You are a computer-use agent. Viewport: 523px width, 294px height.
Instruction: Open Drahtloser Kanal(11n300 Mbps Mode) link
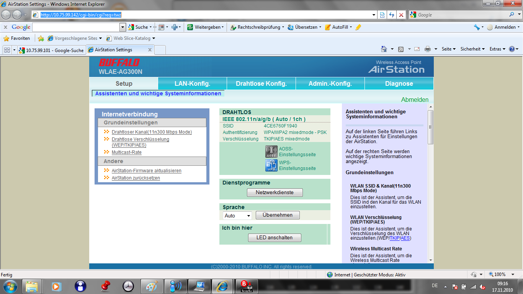click(152, 132)
